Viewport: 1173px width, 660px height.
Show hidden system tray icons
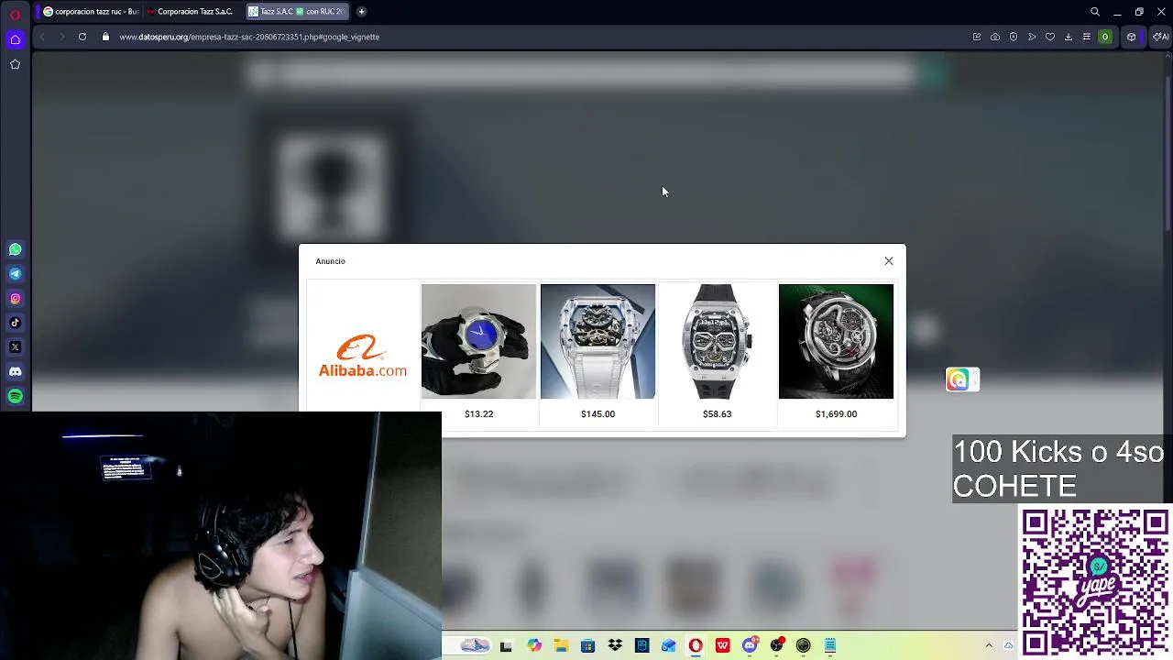[x=989, y=645]
